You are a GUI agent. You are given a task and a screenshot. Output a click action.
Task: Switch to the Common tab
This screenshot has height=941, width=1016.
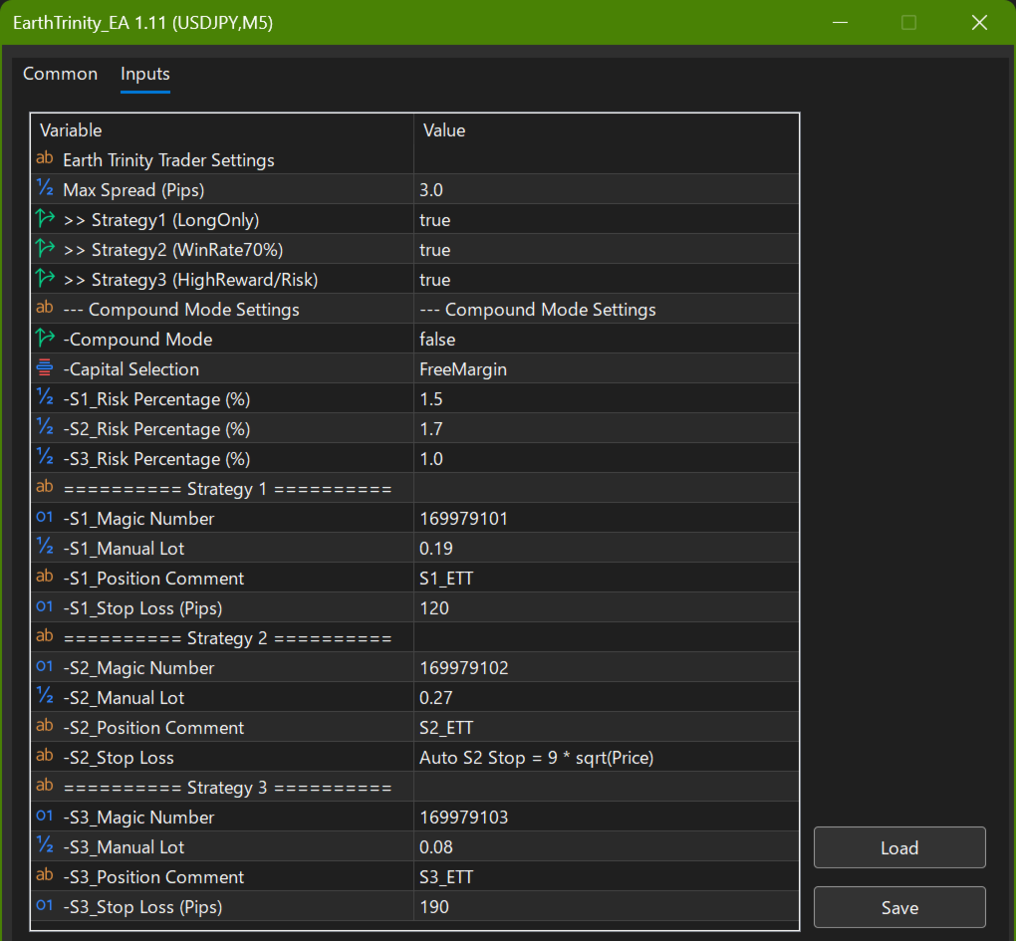click(x=60, y=74)
